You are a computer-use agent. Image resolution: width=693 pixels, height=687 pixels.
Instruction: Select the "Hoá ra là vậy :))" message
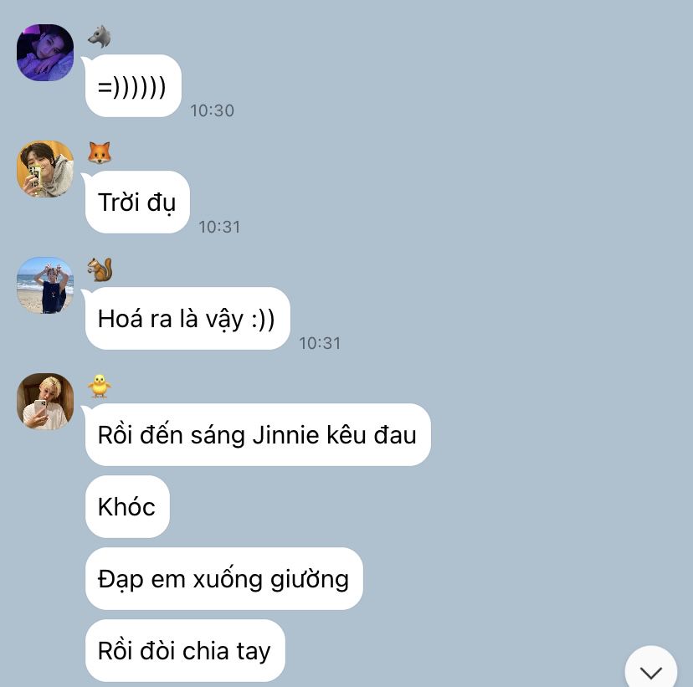click(187, 318)
